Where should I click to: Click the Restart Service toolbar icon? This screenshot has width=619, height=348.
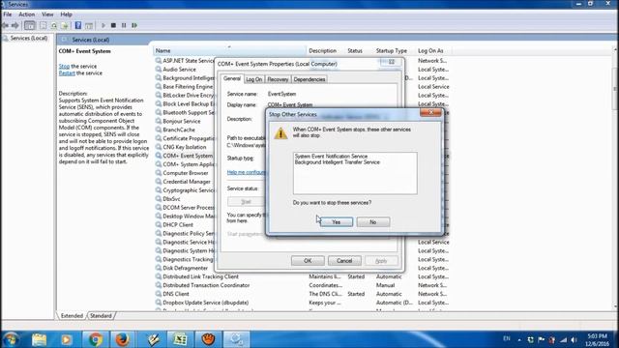[x=134, y=26]
